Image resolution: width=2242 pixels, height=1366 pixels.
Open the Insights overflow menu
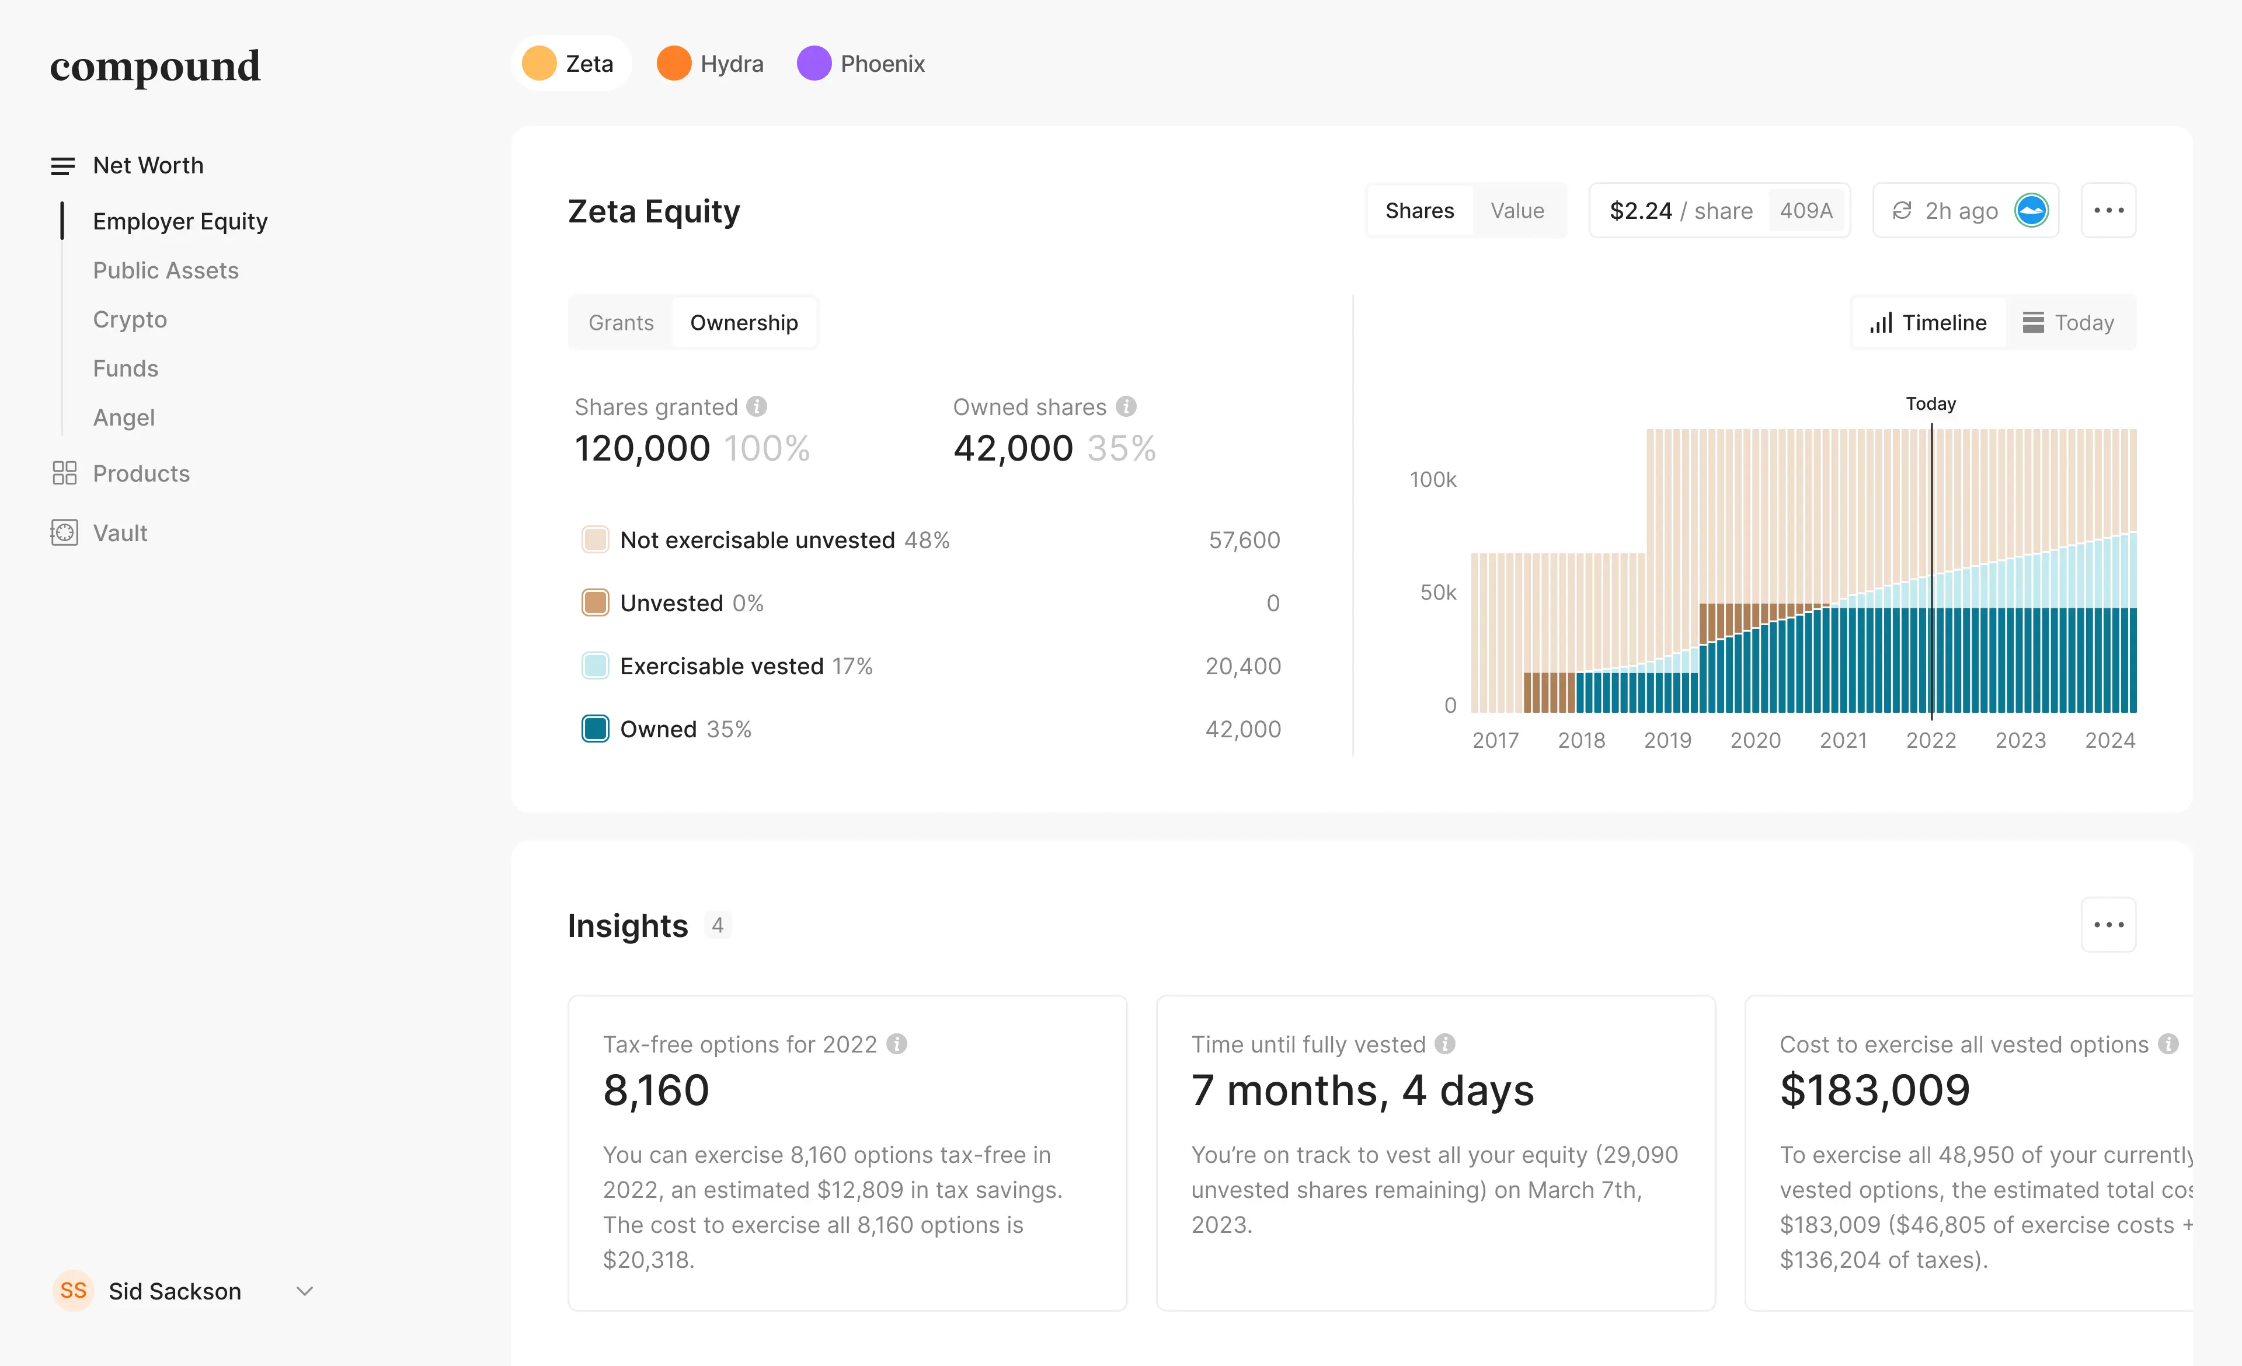coord(2108,925)
